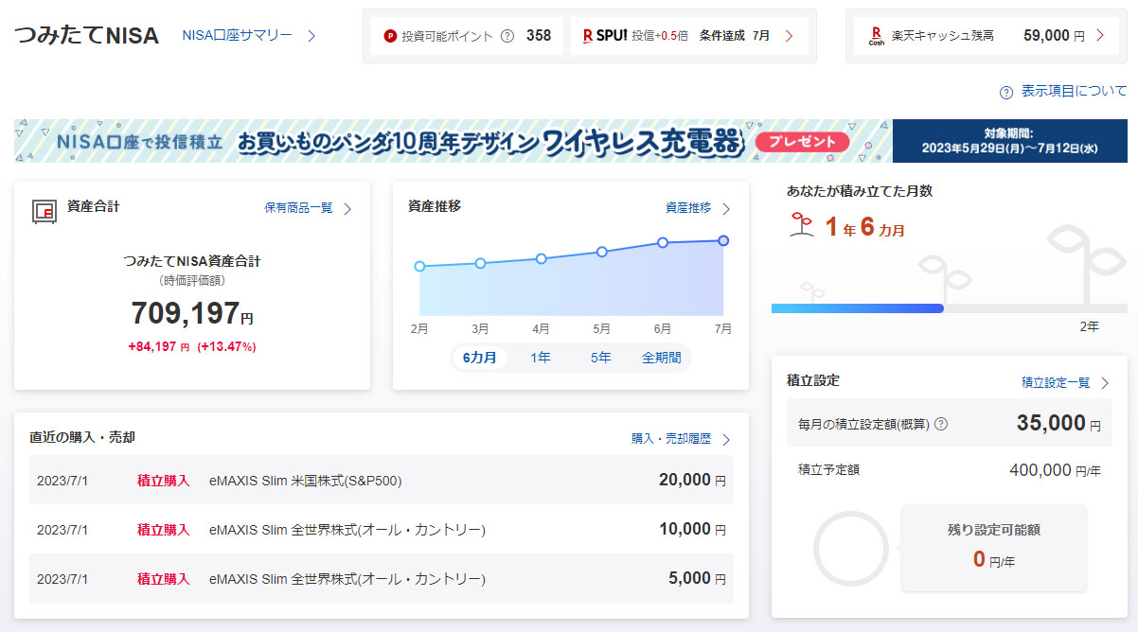
Task: Click the Rakuten Cash logo icon
Action: click(876, 36)
